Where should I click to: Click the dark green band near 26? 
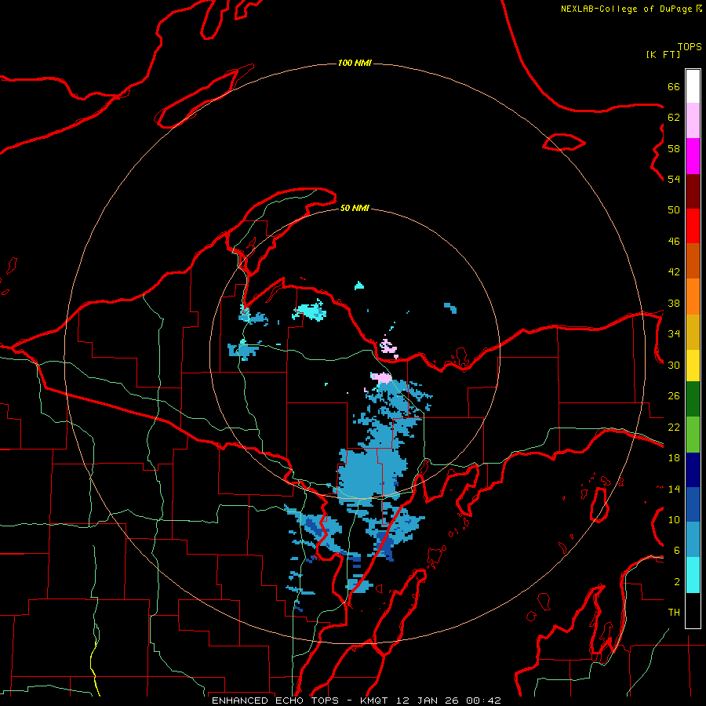coord(693,399)
